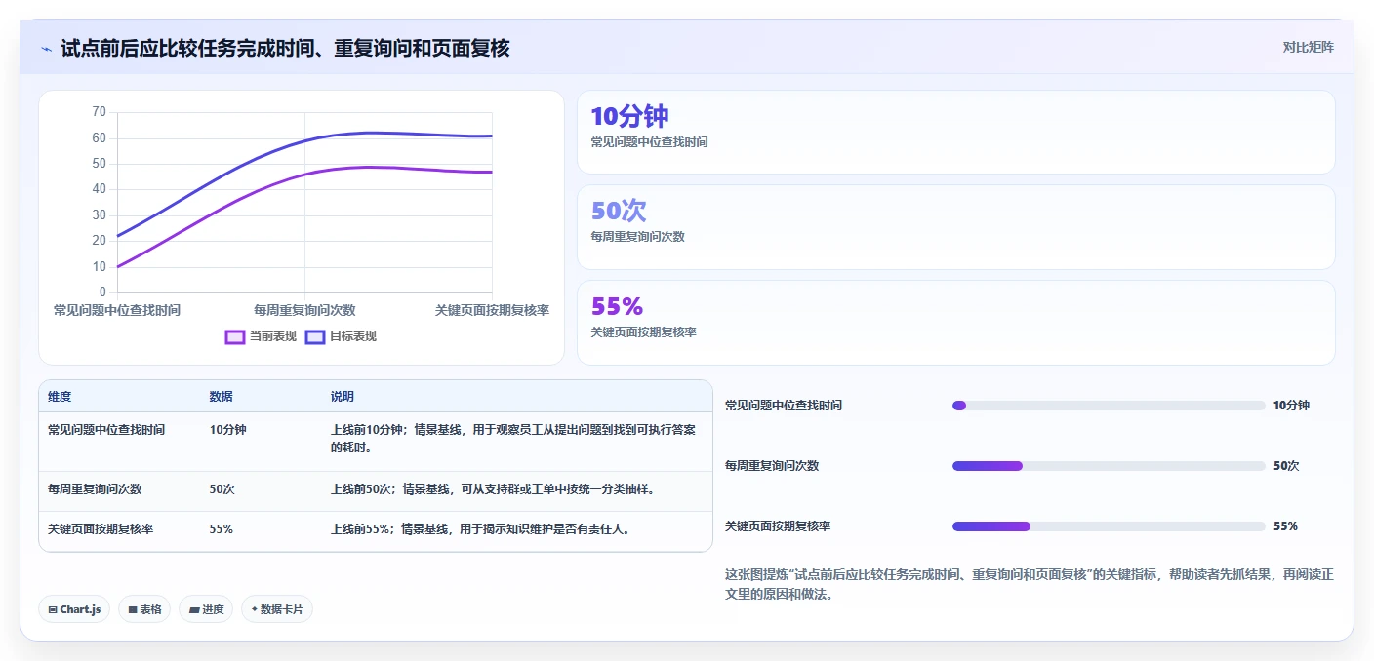Image resolution: width=1374 pixels, height=661 pixels.
Task: Click the 55% data card value
Action: coord(617,306)
